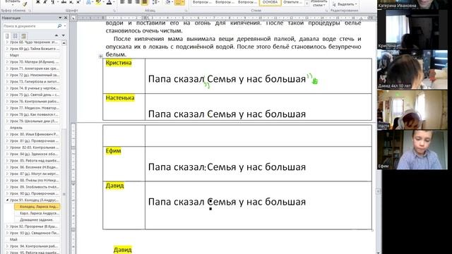Select Колодец. Лариса Андрусив subheading
The image size is (452, 254).
coord(37,207)
